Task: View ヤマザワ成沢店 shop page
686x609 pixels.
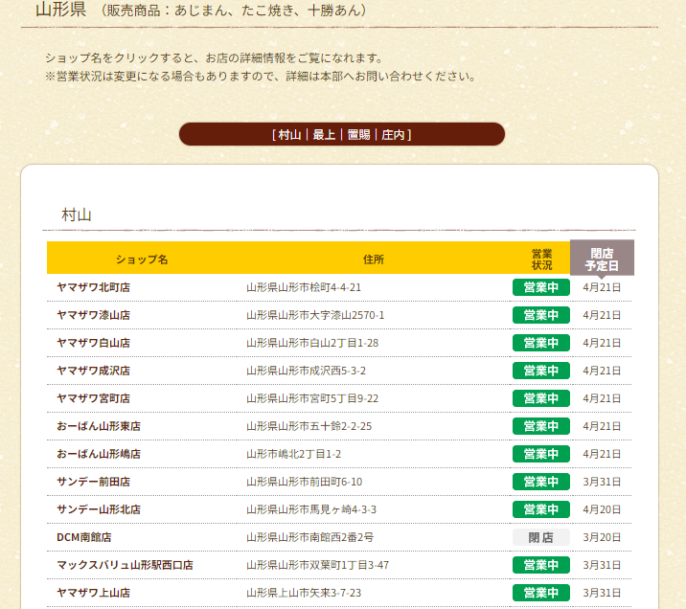Action: pyautogui.click(x=93, y=371)
